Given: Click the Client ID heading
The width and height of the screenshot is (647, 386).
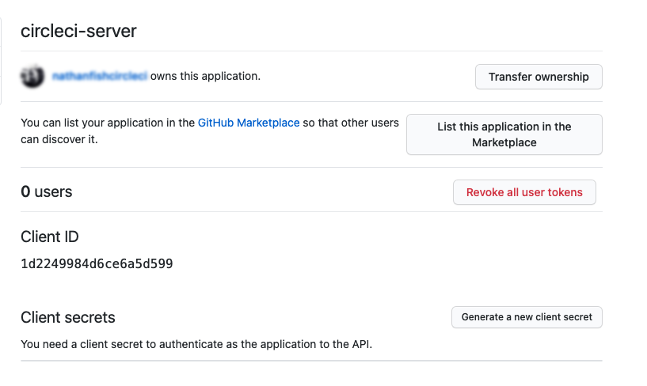Looking at the screenshot, I should point(50,237).
